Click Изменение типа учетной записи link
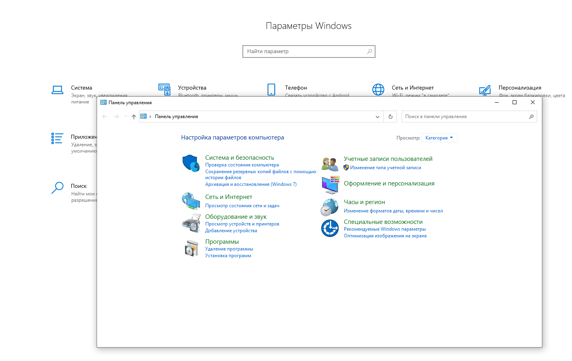 coord(385,168)
